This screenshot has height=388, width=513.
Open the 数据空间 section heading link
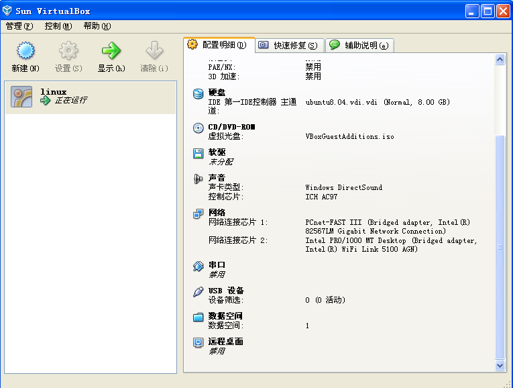tap(225, 316)
